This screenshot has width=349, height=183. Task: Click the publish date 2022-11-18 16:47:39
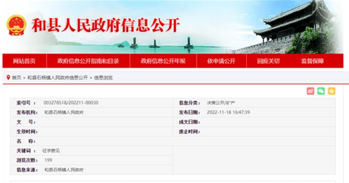click(228, 112)
